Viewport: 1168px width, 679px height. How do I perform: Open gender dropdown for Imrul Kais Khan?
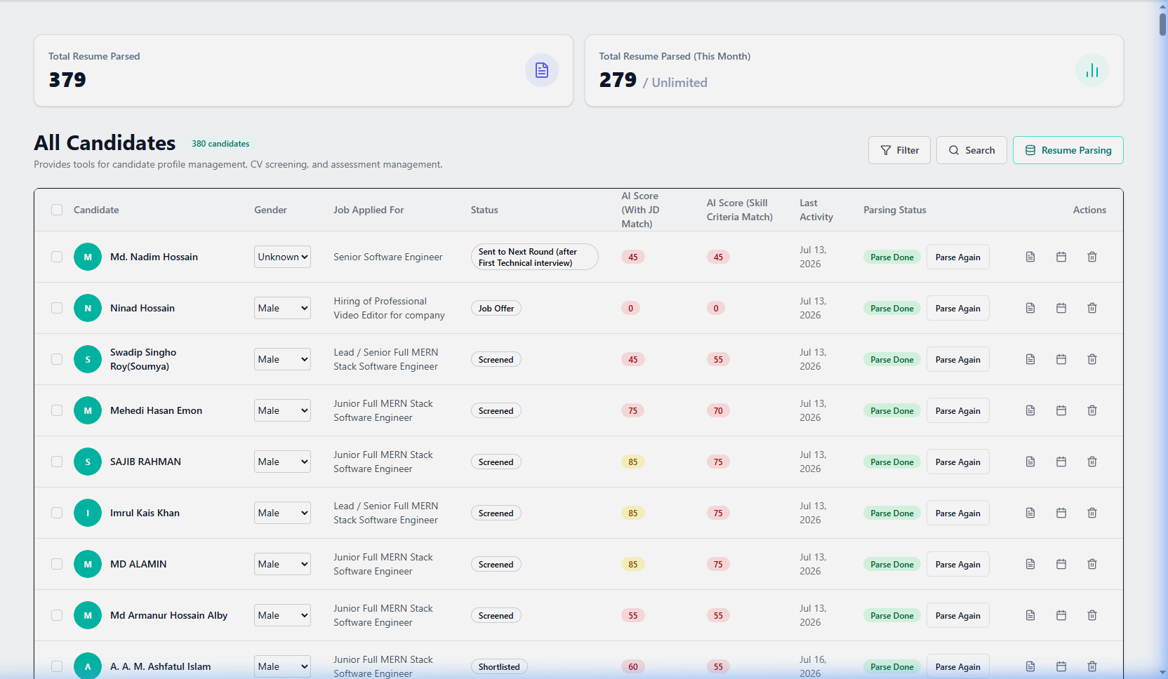(282, 513)
